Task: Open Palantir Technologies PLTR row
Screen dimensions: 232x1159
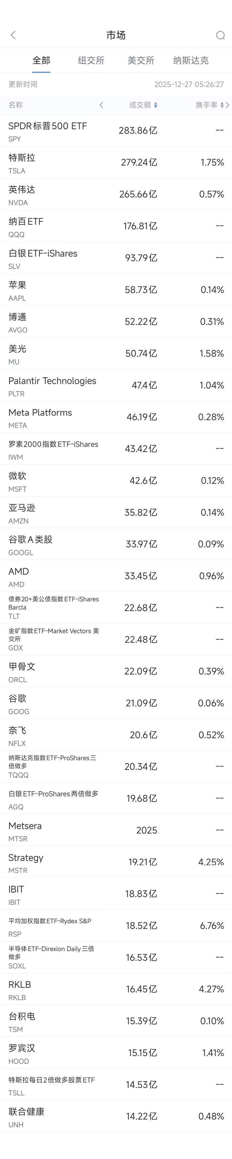Action: point(116,385)
